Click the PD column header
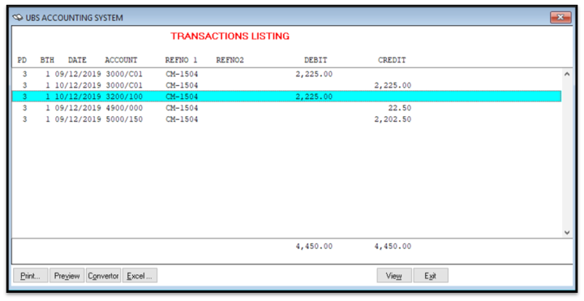The width and height of the screenshot is (584, 301). click(x=22, y=60)
